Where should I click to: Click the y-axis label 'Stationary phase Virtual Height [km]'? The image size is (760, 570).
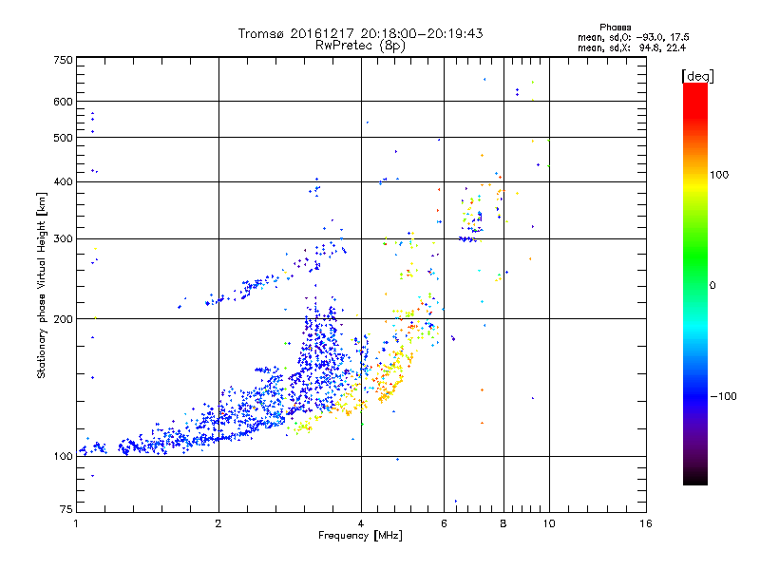(x=42, y=286)
